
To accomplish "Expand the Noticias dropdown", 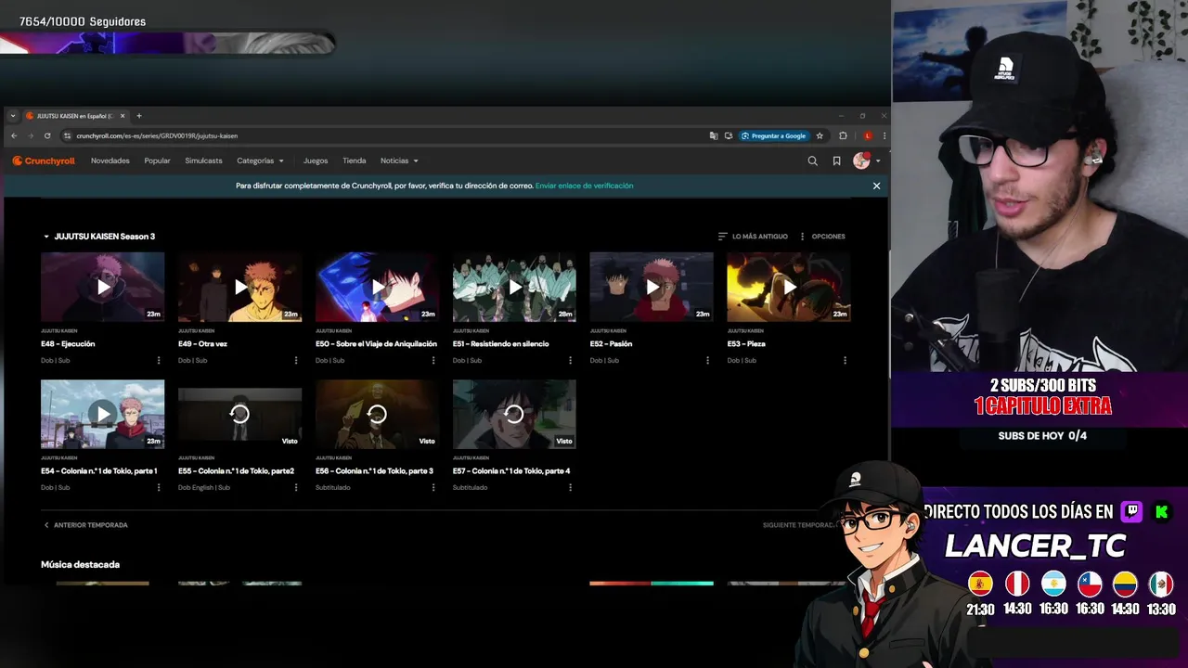I will pos(399,161).
